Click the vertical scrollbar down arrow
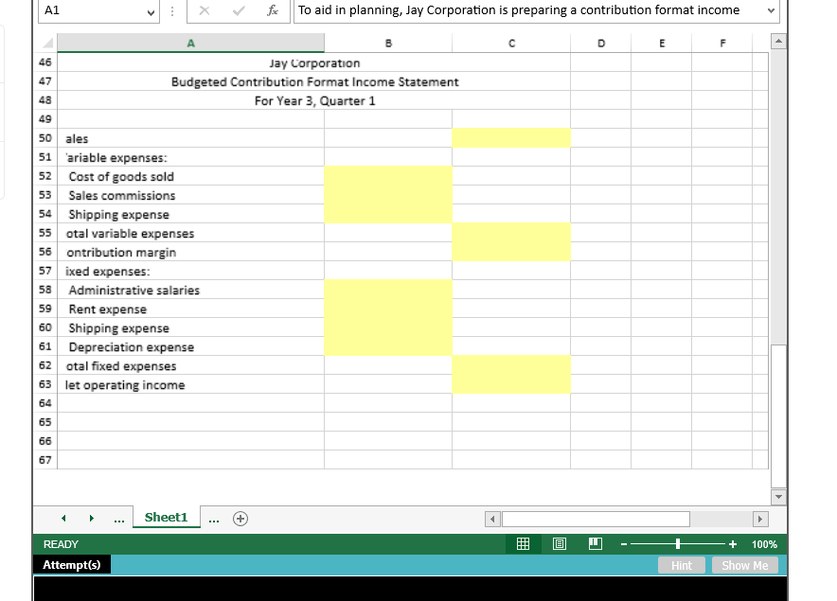 778,496
